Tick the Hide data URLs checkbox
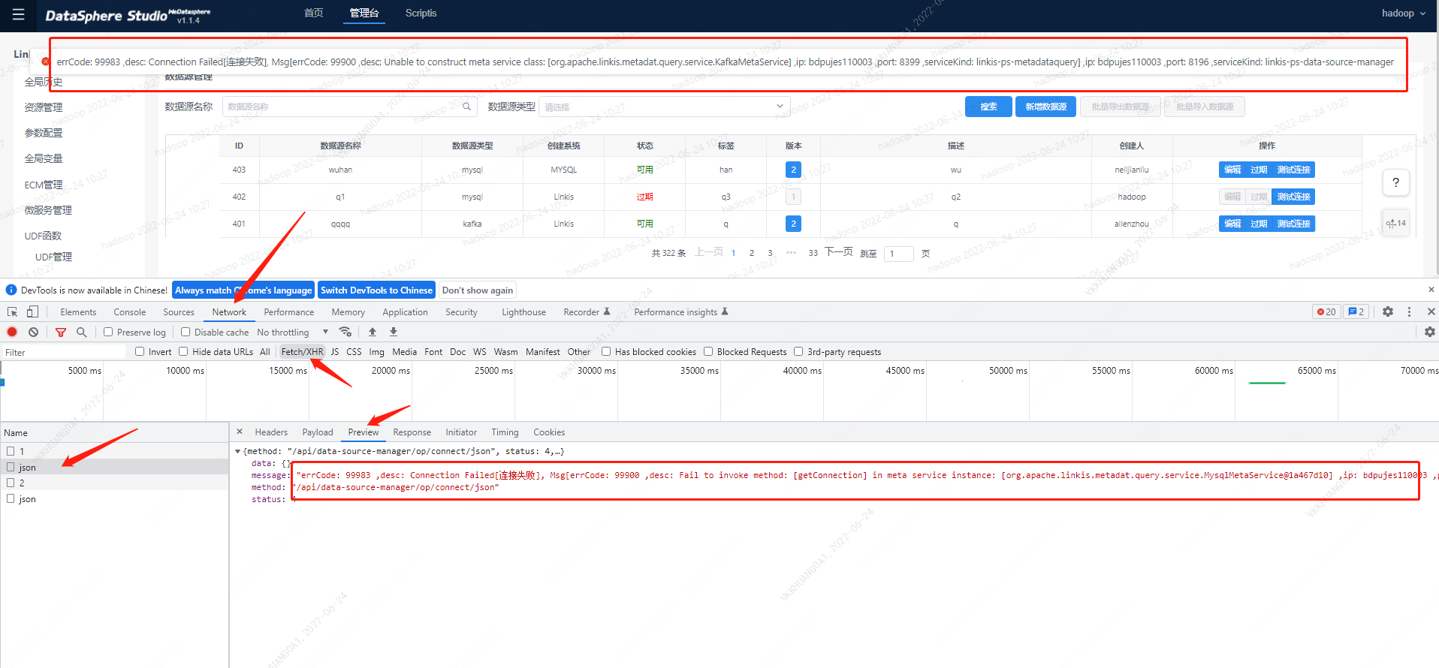 click(183, 351)
